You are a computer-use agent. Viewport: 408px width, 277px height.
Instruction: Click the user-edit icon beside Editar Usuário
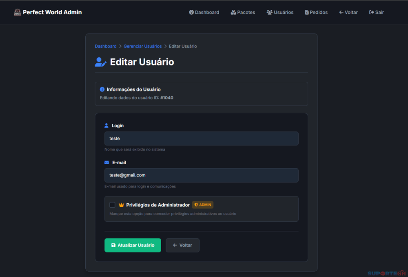[x=100, y=62]
